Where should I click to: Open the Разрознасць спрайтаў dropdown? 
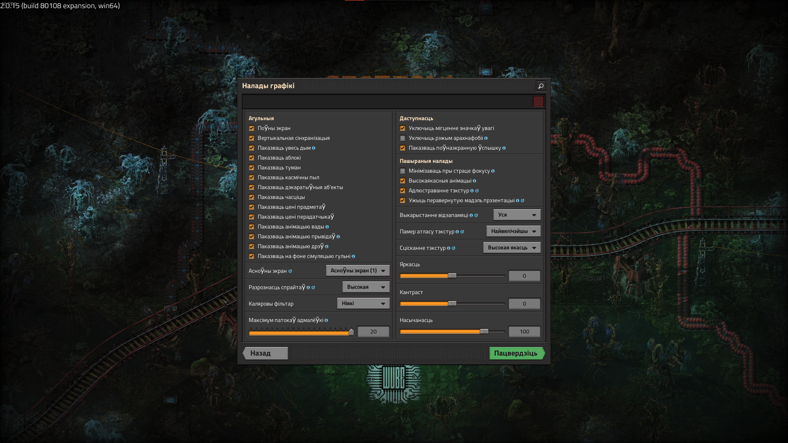point(366,287)
